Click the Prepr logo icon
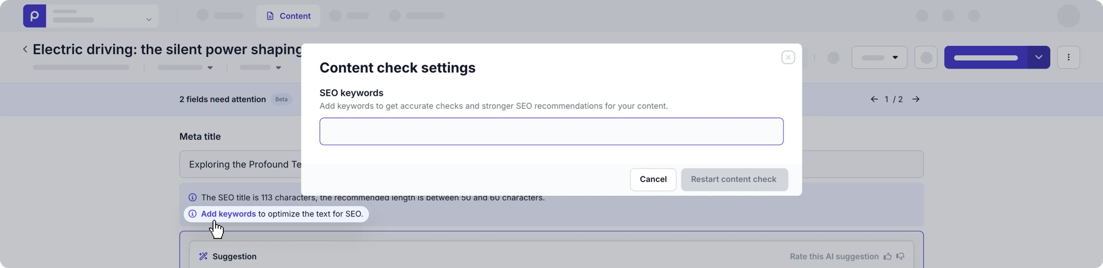 pos(34,16)
